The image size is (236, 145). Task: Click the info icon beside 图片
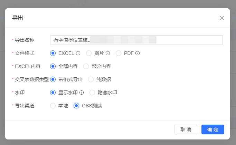(108, 53)
